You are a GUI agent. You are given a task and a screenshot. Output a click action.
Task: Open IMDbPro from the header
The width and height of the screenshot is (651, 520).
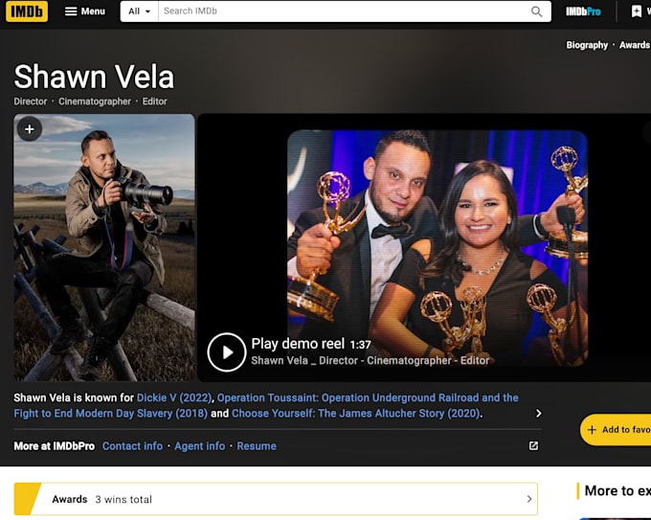point(583,11)
